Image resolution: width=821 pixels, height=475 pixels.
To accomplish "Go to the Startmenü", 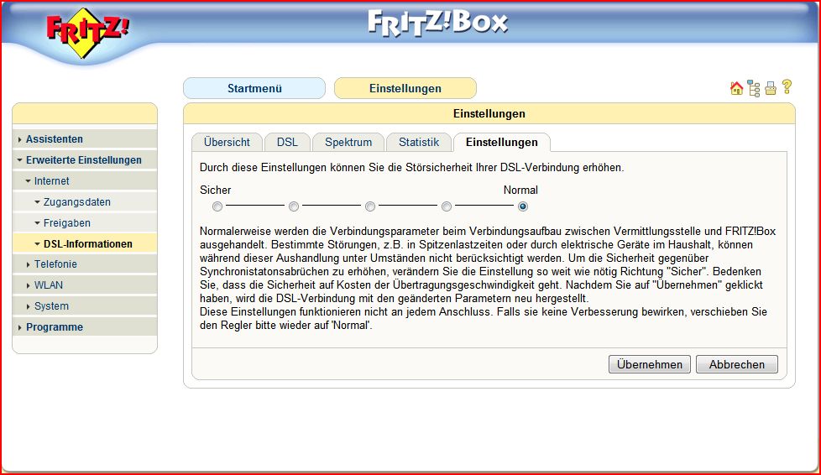I will pos(254,88).
